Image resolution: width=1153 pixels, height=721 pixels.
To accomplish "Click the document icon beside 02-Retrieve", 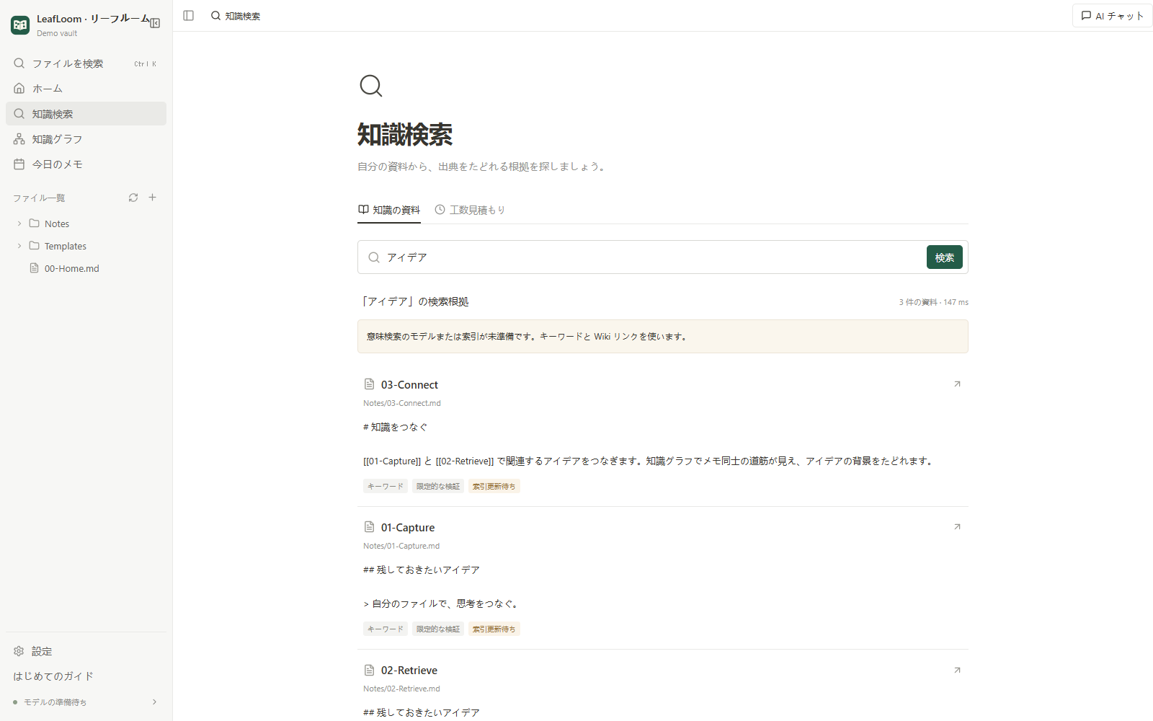I will point(370,670).
